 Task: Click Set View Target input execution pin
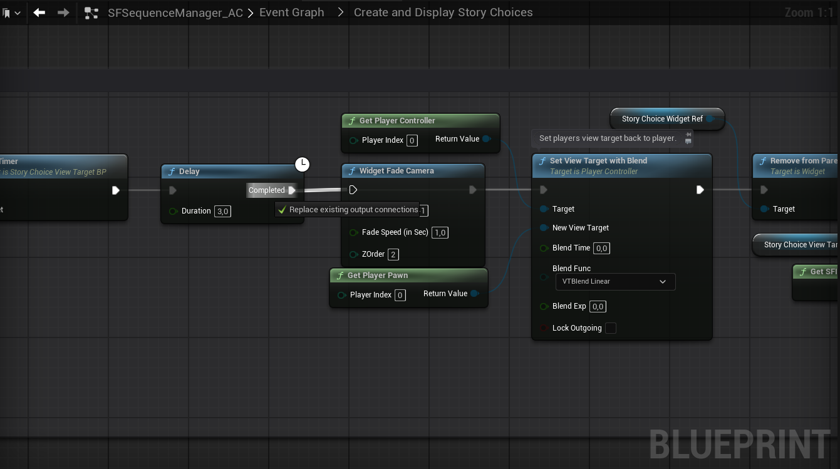pyautogui.click(x=544, y=190)
